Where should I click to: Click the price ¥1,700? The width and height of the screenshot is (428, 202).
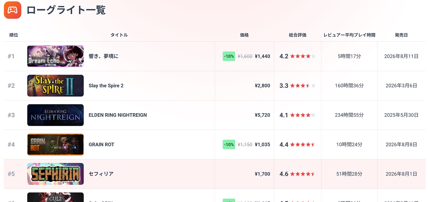point(262,174)
